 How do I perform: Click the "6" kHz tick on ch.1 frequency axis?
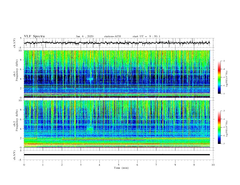22,69
